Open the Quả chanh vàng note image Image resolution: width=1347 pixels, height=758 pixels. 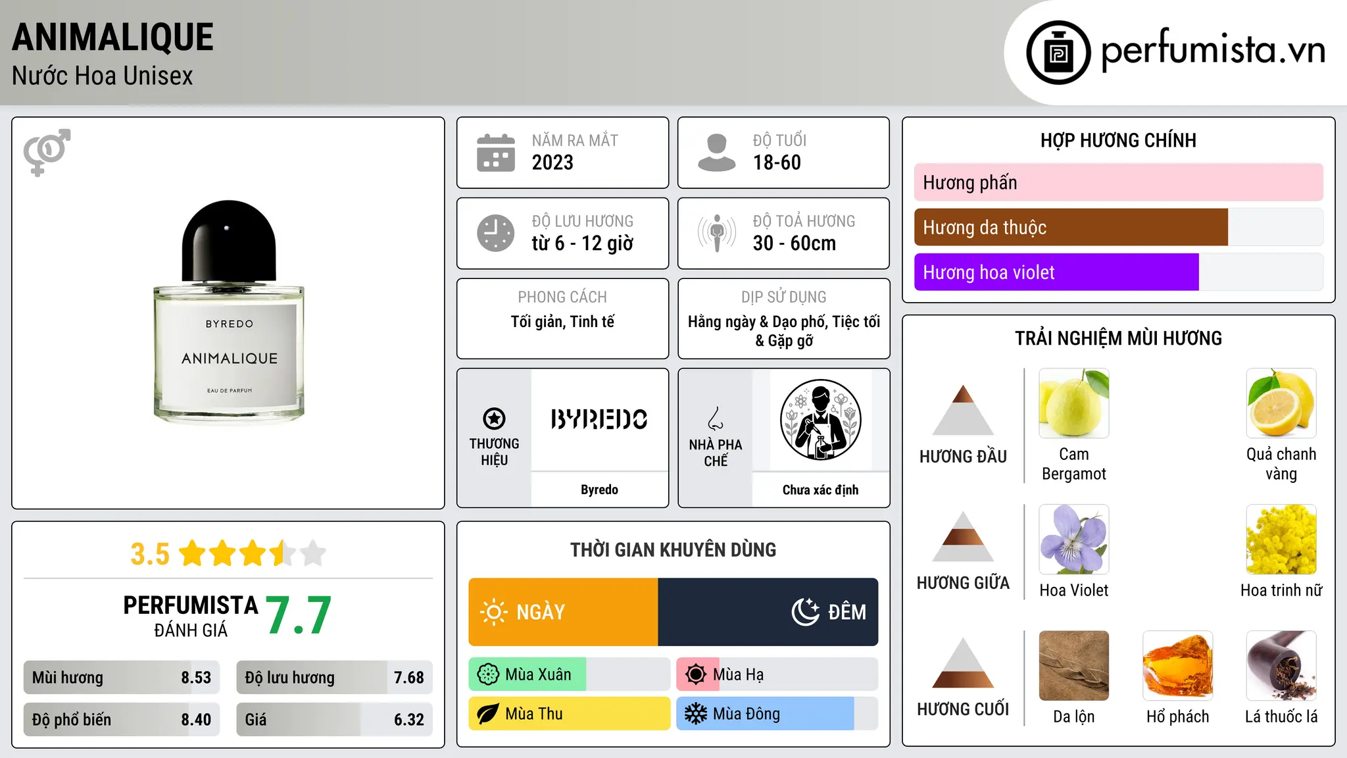coord(1281,403)
